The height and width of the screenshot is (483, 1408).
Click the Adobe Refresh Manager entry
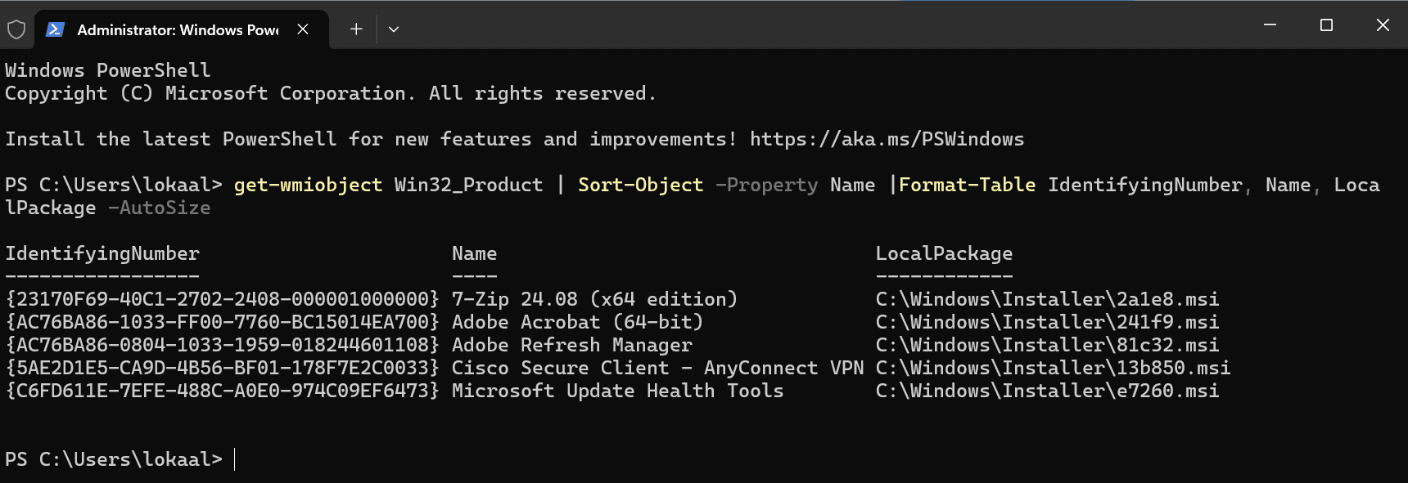tap(571, 346)
